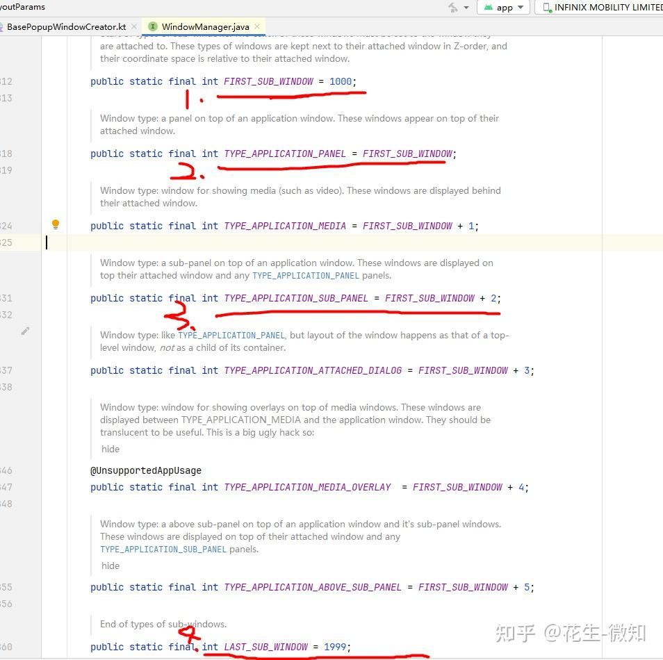Image resolution: width=663 pixels, height=660 pixels.
Task: Click the intention light bulb in the gutter
Action: [56, 224]
